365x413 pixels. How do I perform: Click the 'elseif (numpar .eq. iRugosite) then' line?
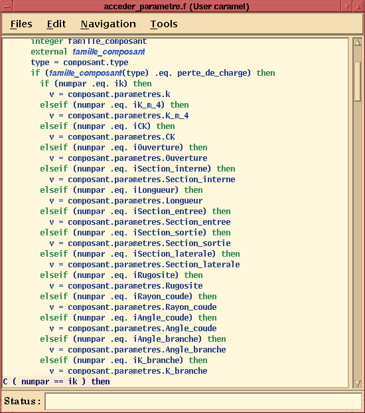click(x=121, y=275)
